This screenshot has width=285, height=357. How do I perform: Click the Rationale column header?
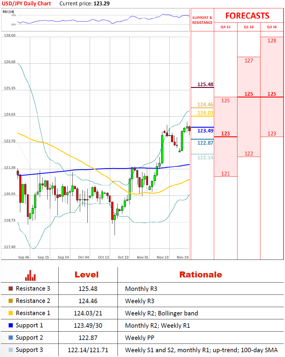coord(201,274)
